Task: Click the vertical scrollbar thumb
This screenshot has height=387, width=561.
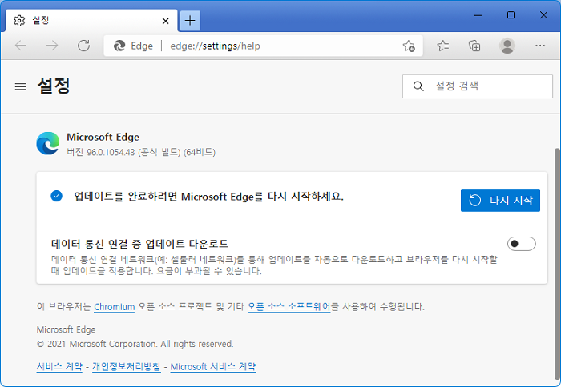Action: pos(557,264)
